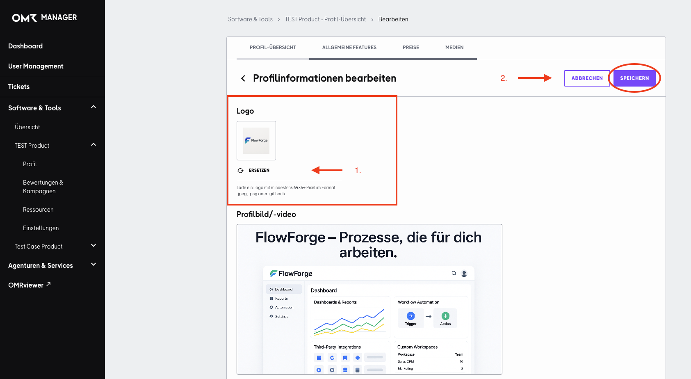Click the FlowForge profile image preview
This screenshot has width=691, height=379.
point(369,299)
